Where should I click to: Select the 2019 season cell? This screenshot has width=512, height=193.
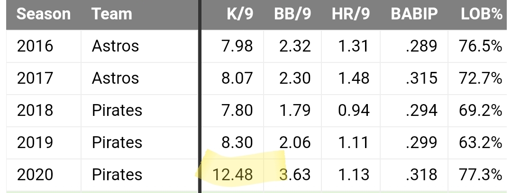[35, 142]
